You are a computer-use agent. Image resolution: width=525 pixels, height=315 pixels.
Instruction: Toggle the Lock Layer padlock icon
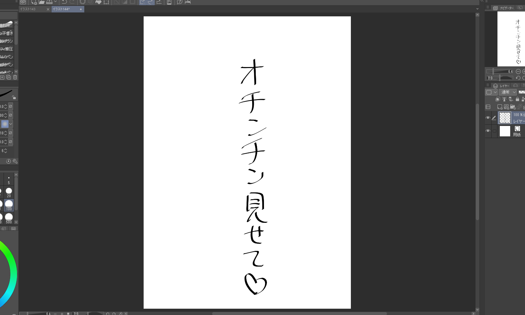[x=517, y=99]
